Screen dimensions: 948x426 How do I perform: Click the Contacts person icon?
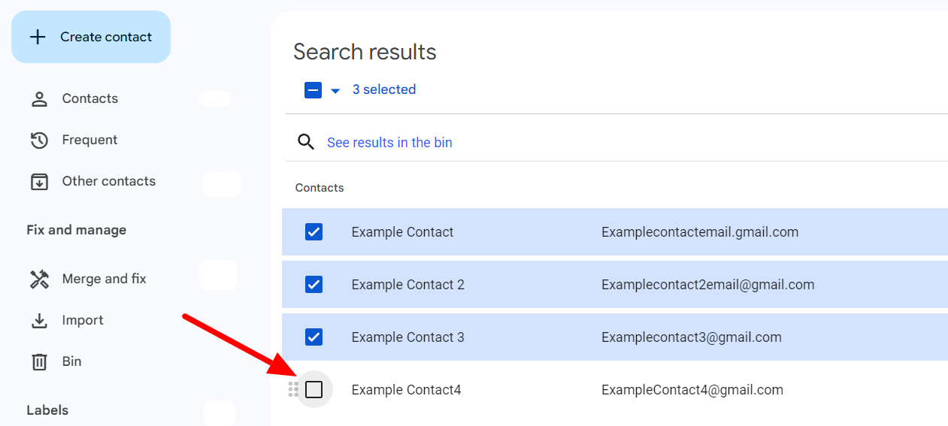click(38, 98)
